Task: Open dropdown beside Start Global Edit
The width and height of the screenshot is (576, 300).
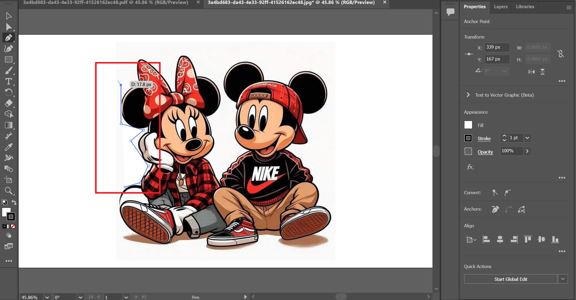Action: (563, 279)
